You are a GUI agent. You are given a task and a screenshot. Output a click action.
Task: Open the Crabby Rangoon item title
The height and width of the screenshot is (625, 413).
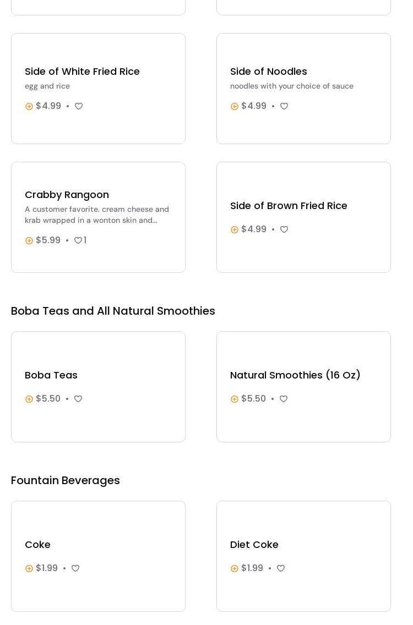67,195
